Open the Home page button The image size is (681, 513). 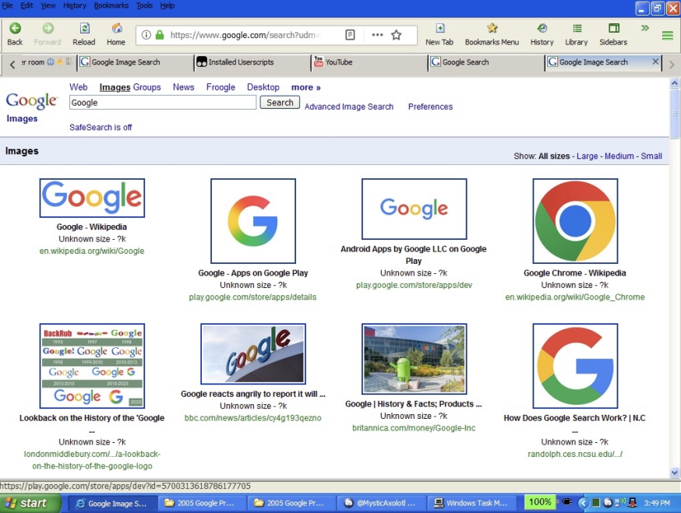point(116,34)
